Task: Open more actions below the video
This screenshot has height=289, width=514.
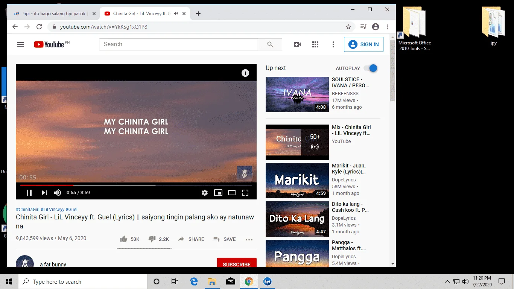Action: [249, 239]
